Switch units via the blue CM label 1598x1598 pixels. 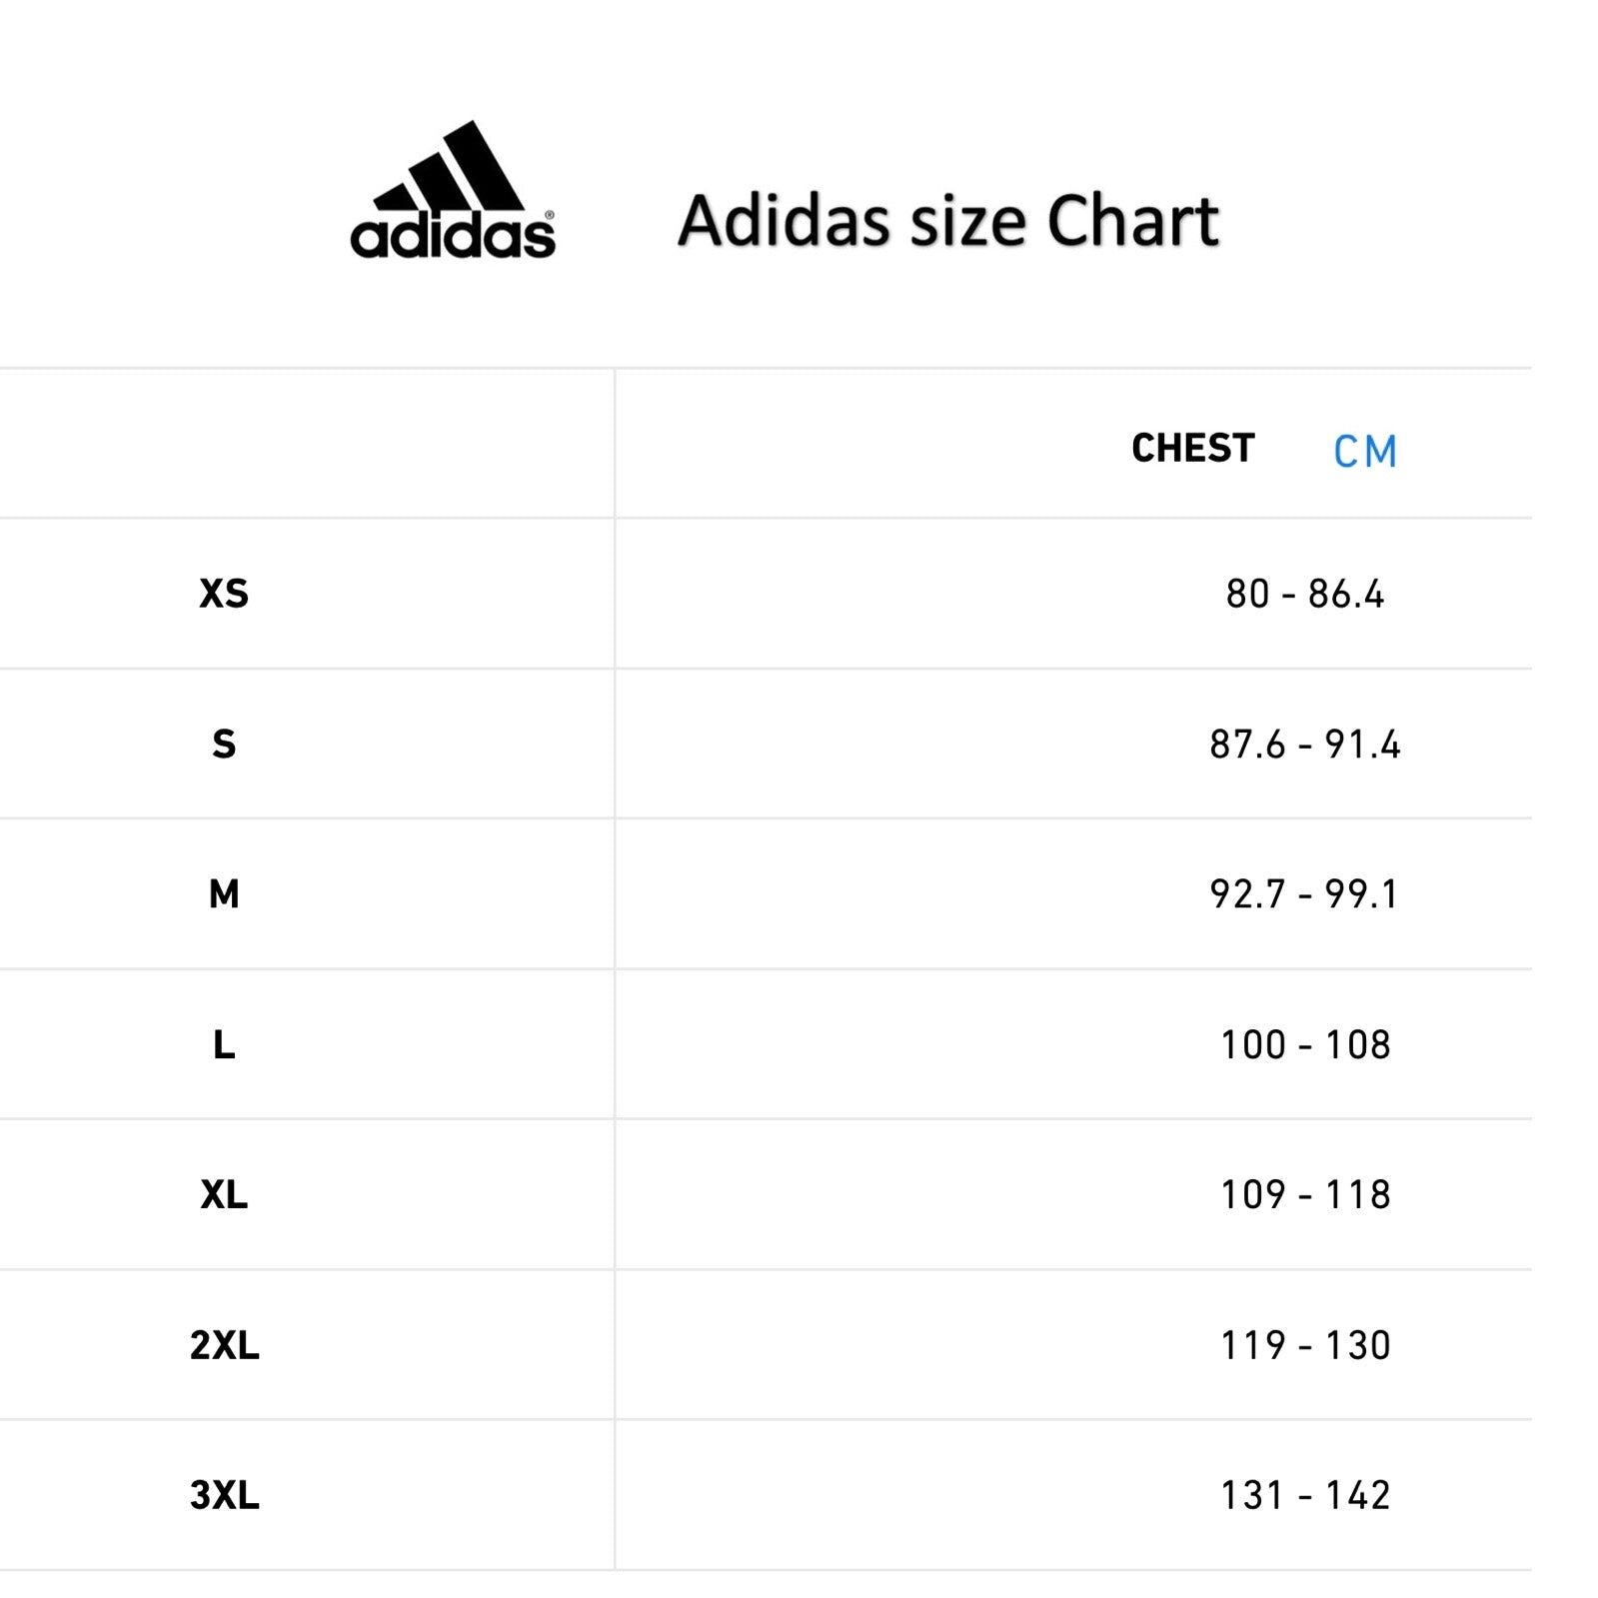[x=1365, y=452]
